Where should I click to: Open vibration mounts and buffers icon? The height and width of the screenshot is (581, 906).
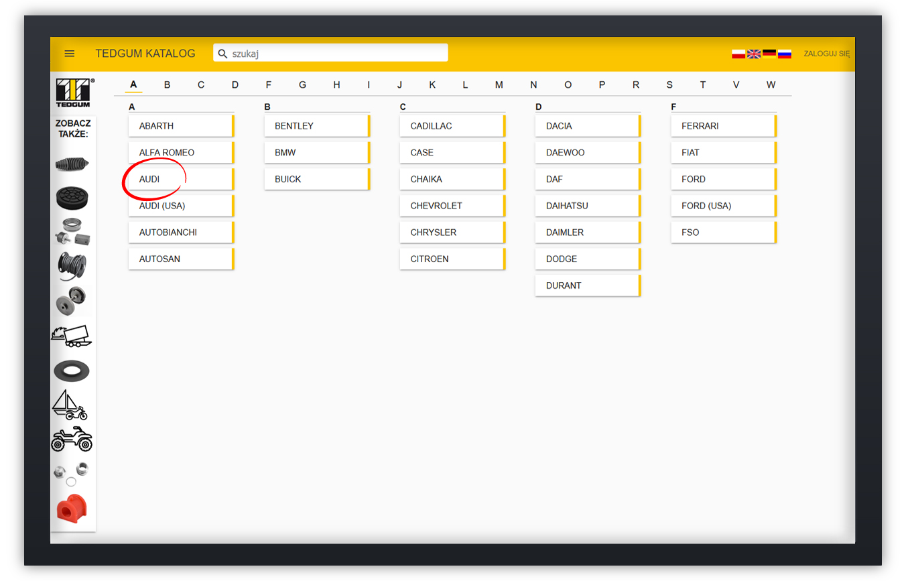[72, 232]
